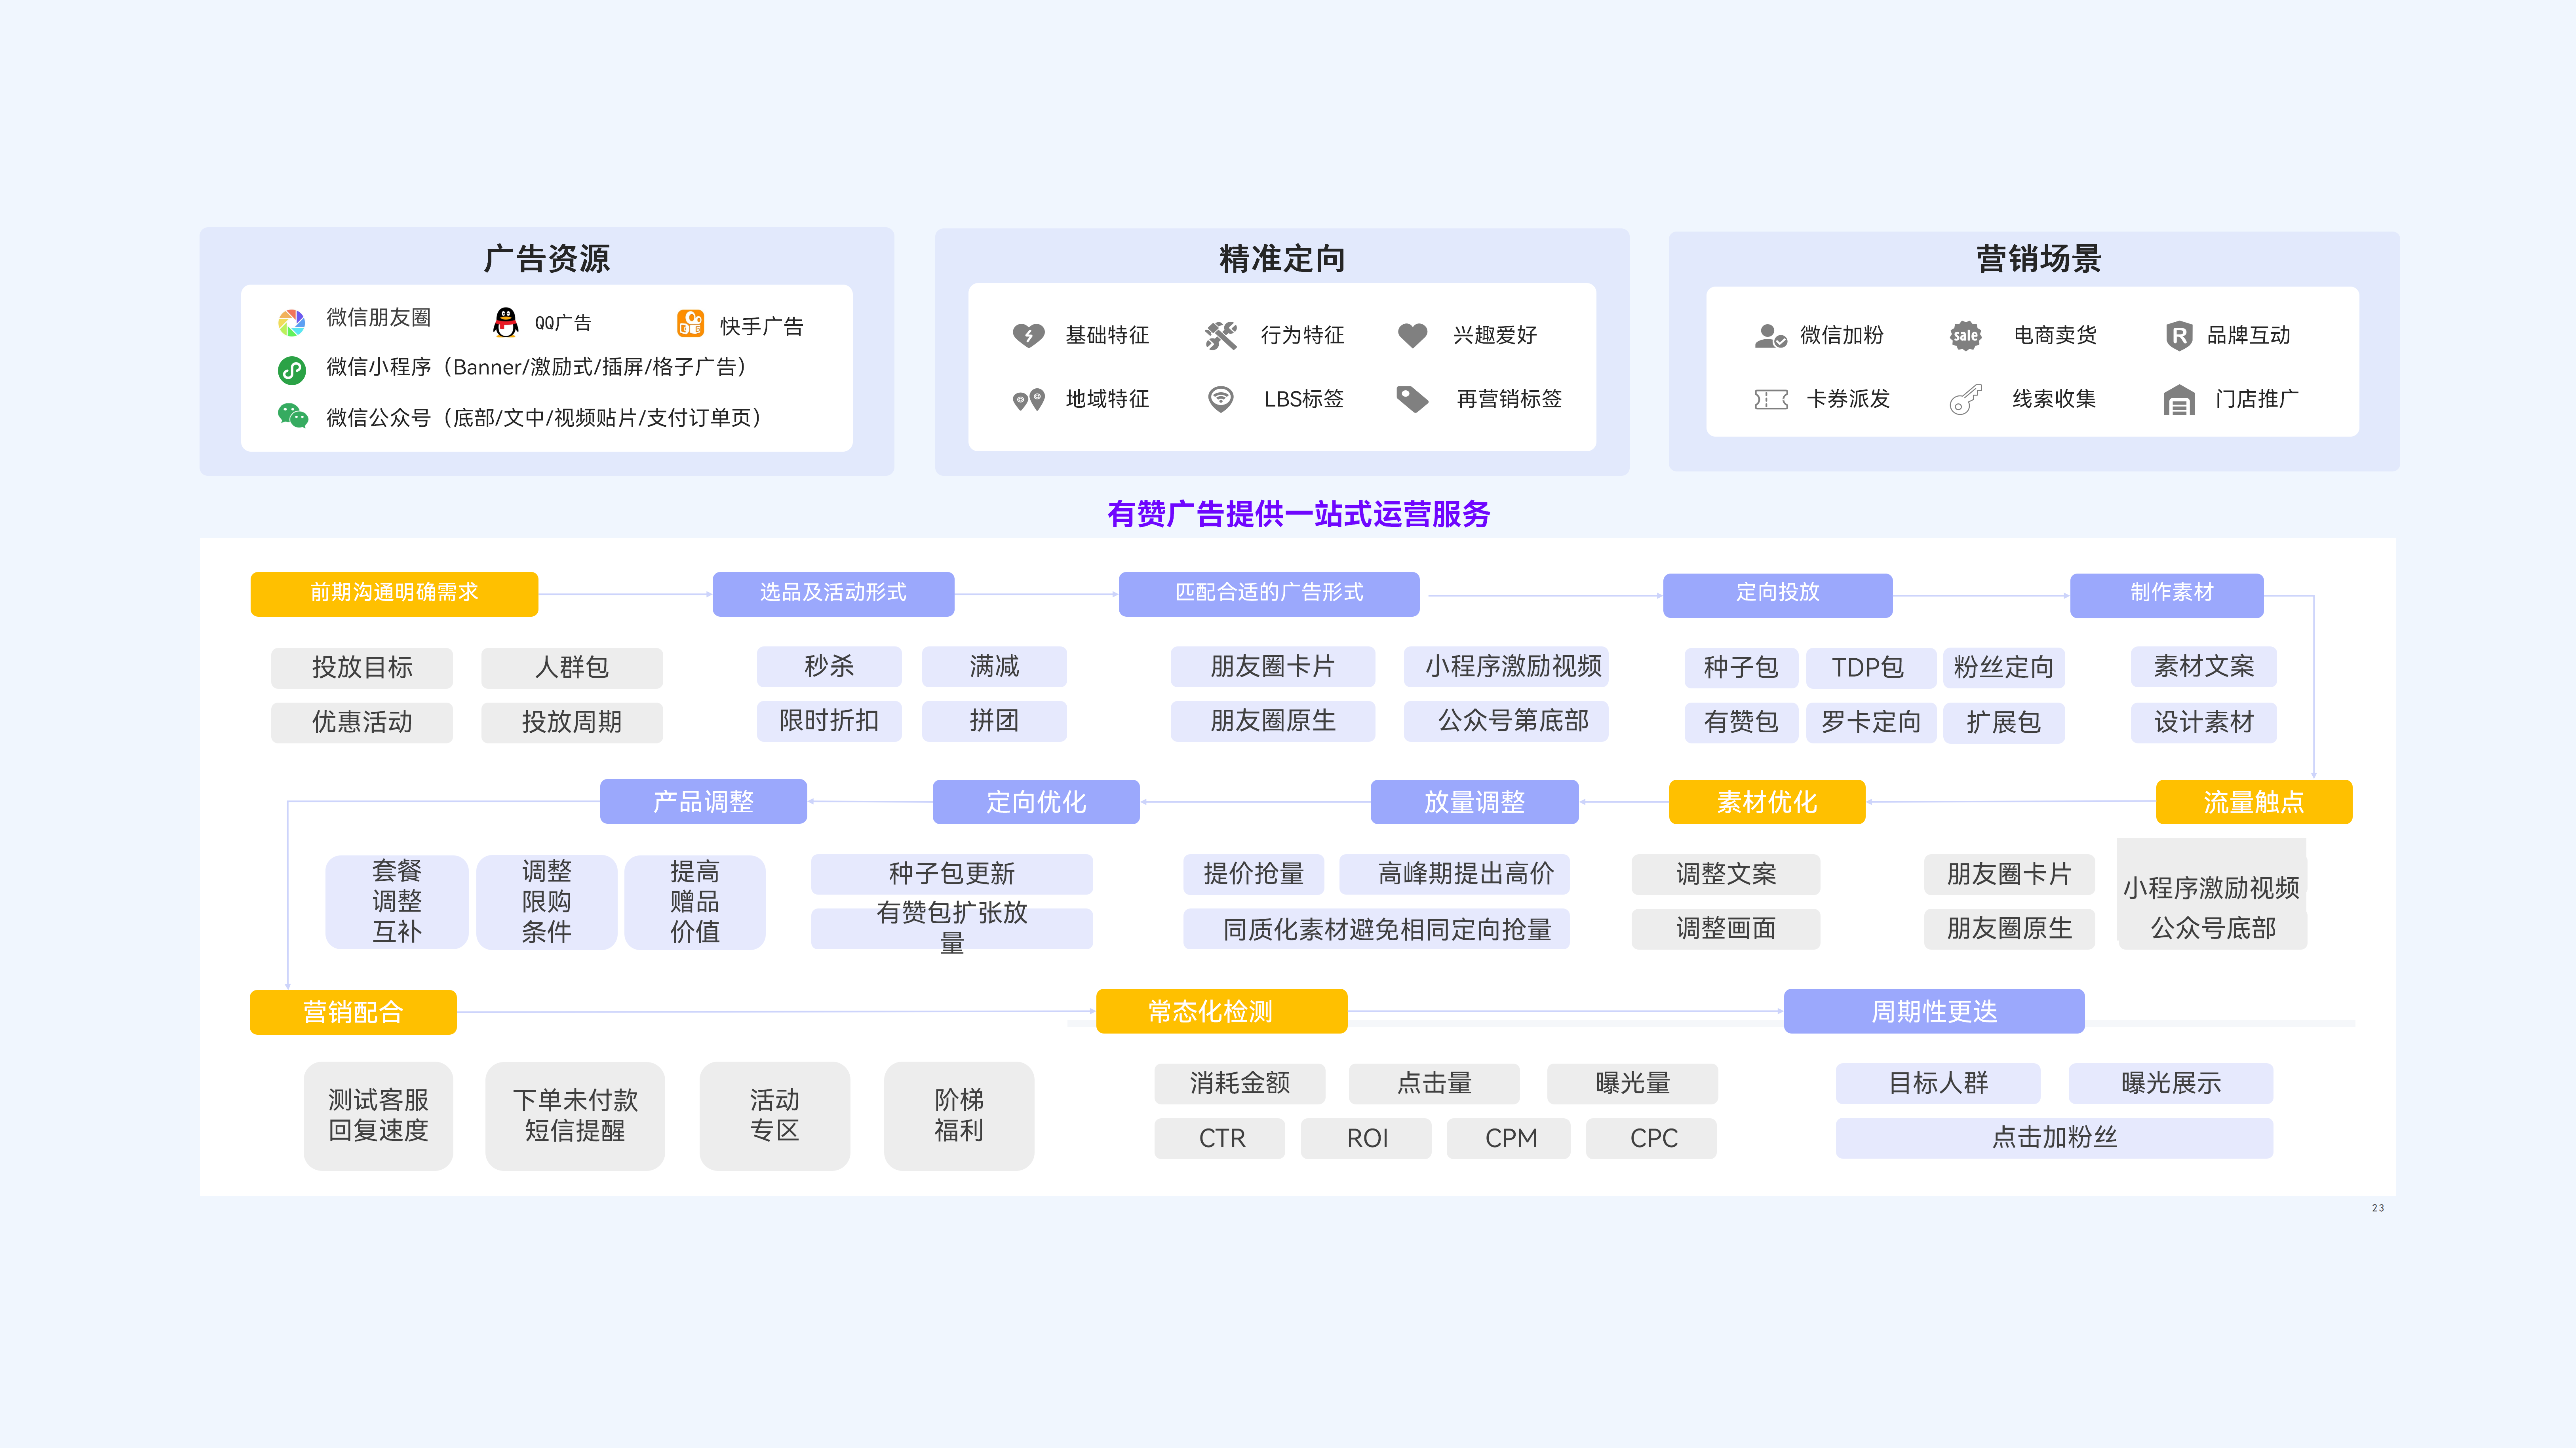This screenshot has width=2576, height=1448.
Task: Select the 提高赠品价值 tag
Action: click(x=695, y=902)
